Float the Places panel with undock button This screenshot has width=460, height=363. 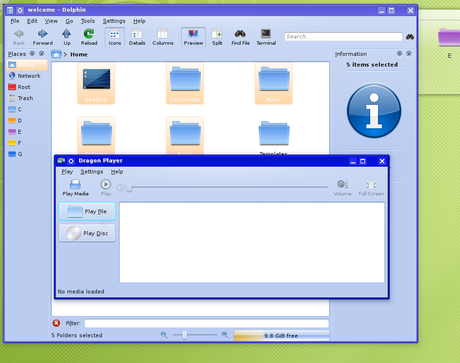[33, 54]
